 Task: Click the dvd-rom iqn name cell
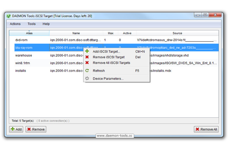[75, 40]
